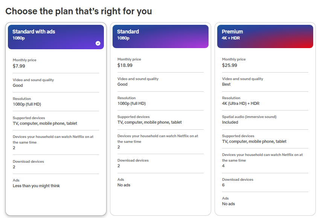Screen dimensions: 323x218
Task: Click 'No ads' in the Premium plan card
Action: click(x=229, y=204)
